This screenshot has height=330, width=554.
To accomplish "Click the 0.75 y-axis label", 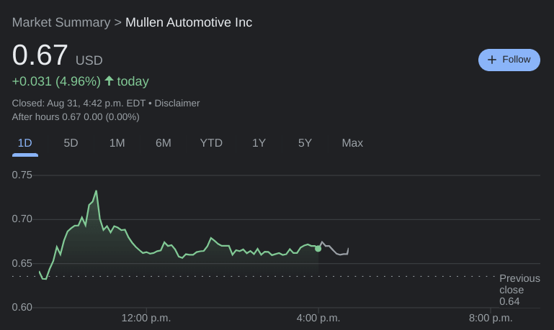I will pos(22,175).
